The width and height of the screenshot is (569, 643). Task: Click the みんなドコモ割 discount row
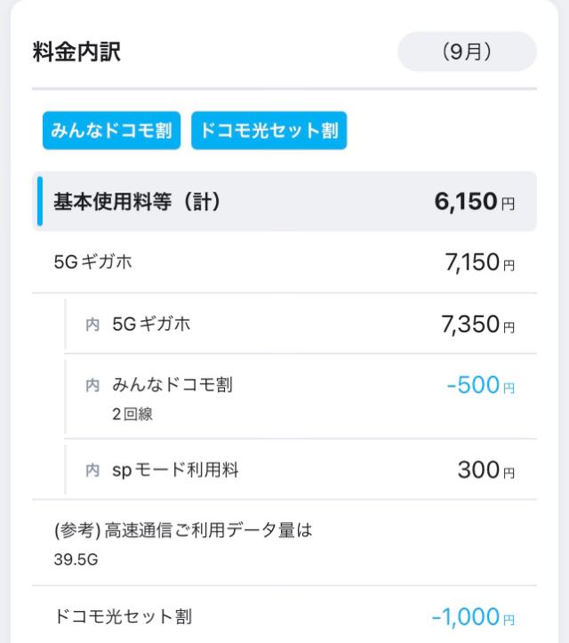(301, 397)
